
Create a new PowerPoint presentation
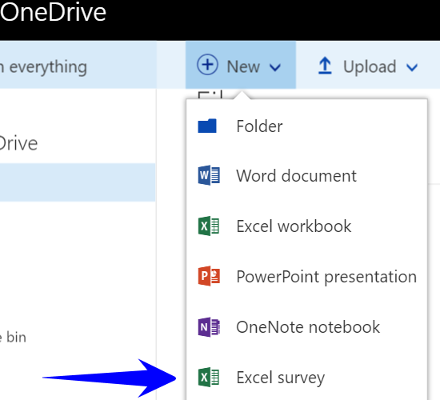click(307, 277)
